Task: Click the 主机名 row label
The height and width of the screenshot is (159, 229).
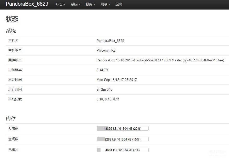Action: [x=13, y=41]
